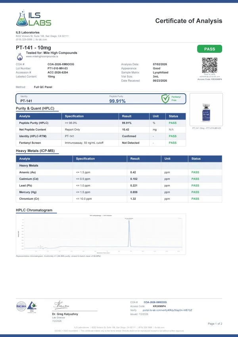Click the Full QC Panel method text

pyautogui.click(x=43, y=87)
